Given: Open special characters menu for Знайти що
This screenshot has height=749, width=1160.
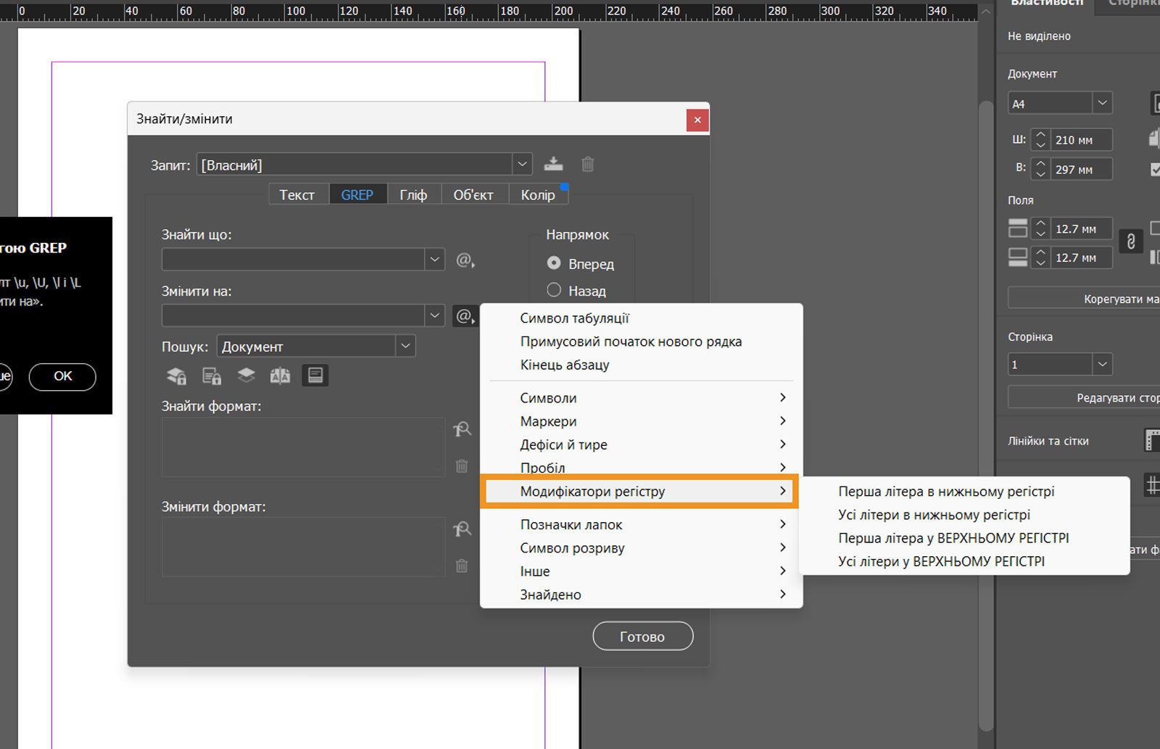Looking at the screenshot, I should (465, 260).
